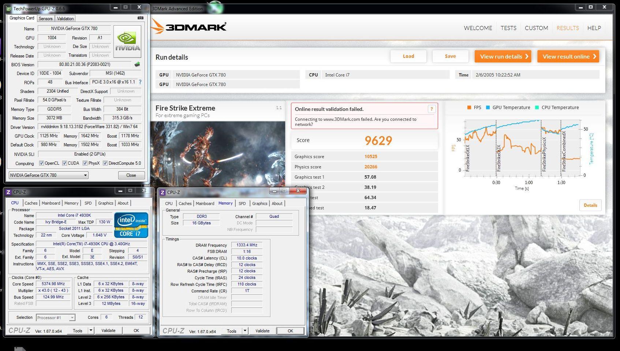
Task: Go to TESTS in 3DMark navigation
Action: pos(508,28)
